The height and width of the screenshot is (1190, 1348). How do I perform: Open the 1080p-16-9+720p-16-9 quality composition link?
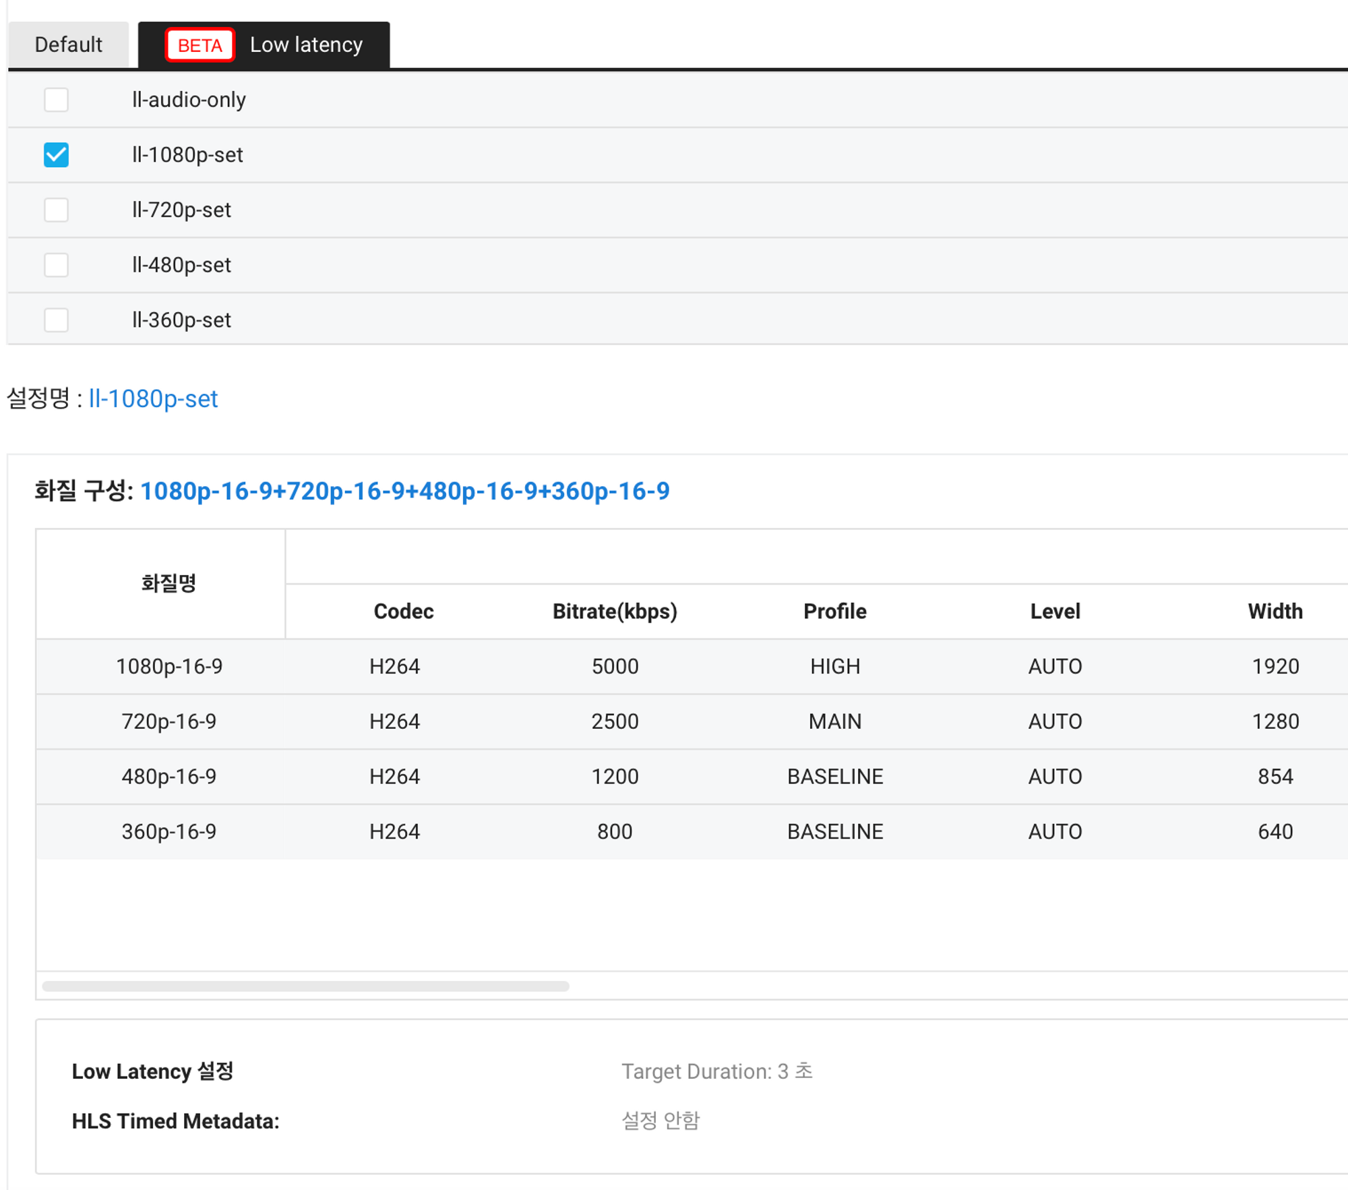click(x=404, y=491)
